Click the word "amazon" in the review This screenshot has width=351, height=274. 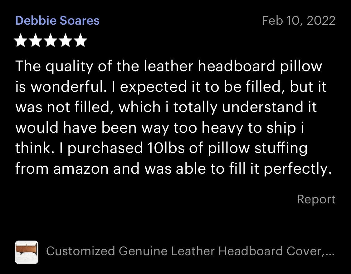81,169
